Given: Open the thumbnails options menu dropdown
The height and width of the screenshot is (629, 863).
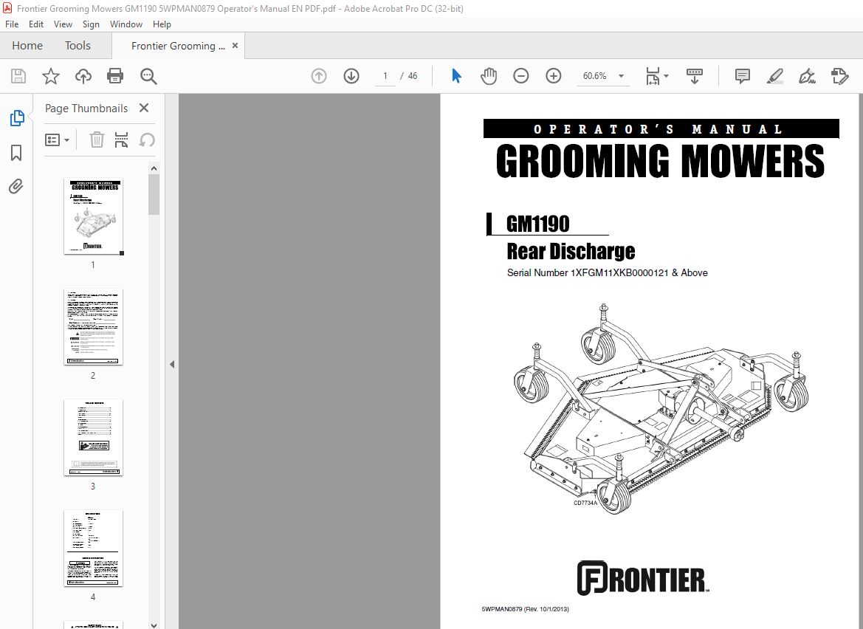Looking at the screenshot, I should tap(58, 140).
